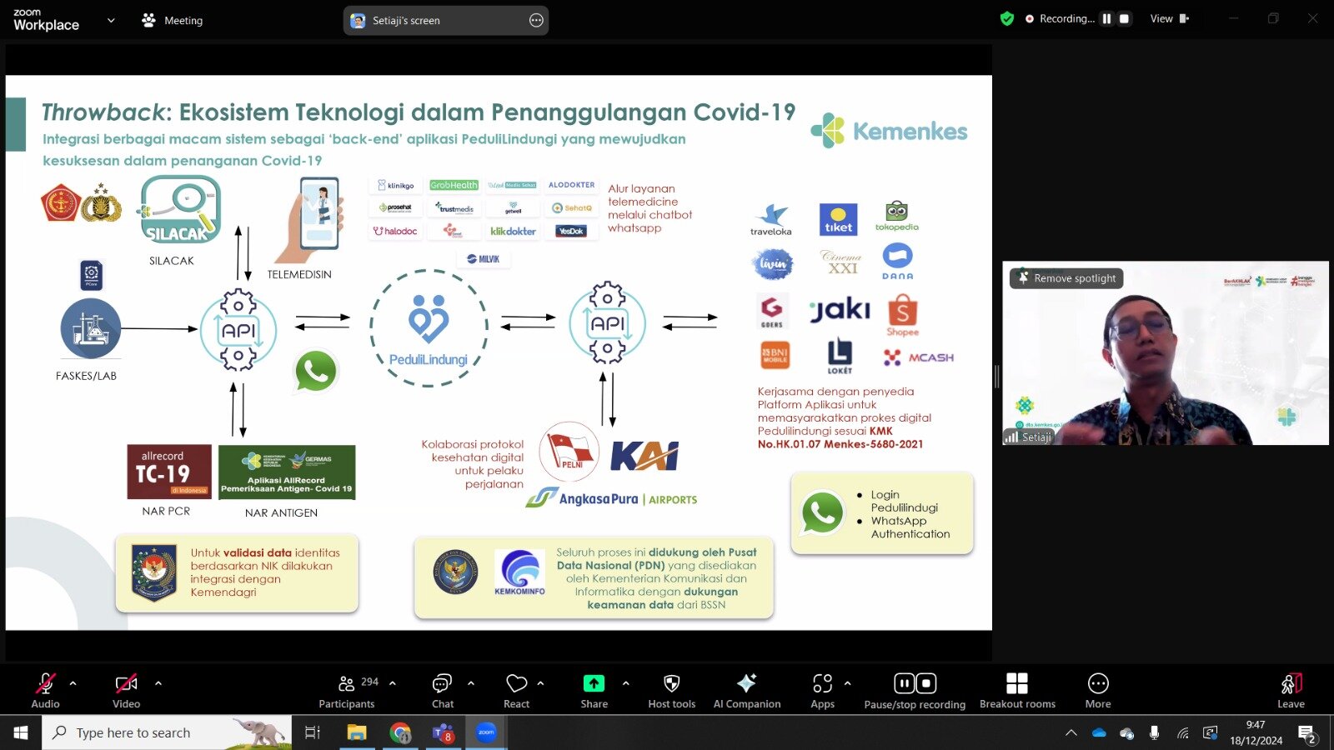Click the Leave meeting button
Image resolution: width=1334 pixels, height=750 pixels.
(1291, 691)
